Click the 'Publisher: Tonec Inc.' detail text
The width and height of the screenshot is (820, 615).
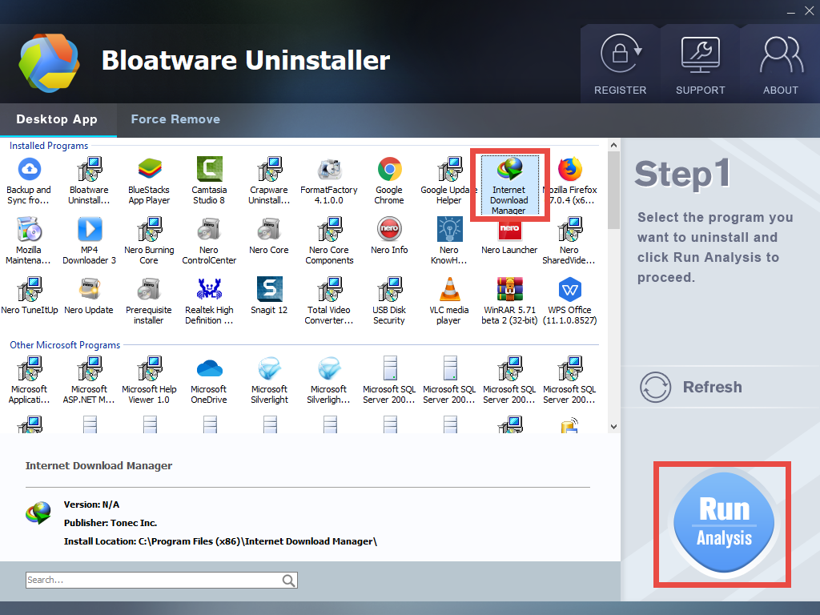(111, 523)
